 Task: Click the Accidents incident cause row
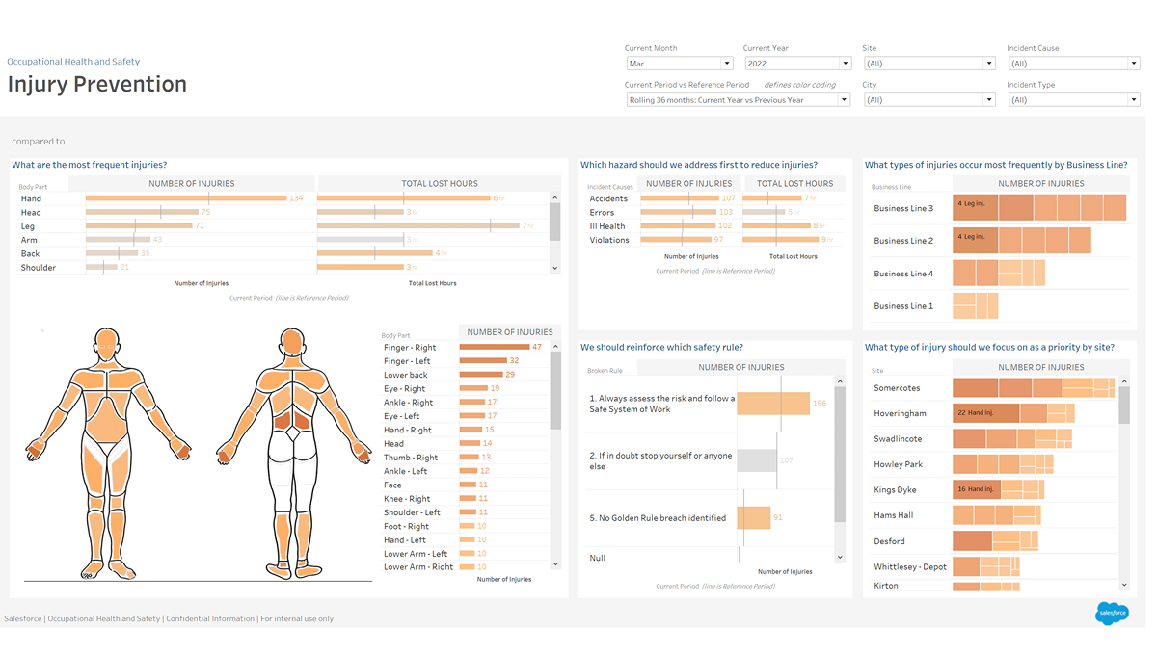(608, 198)
